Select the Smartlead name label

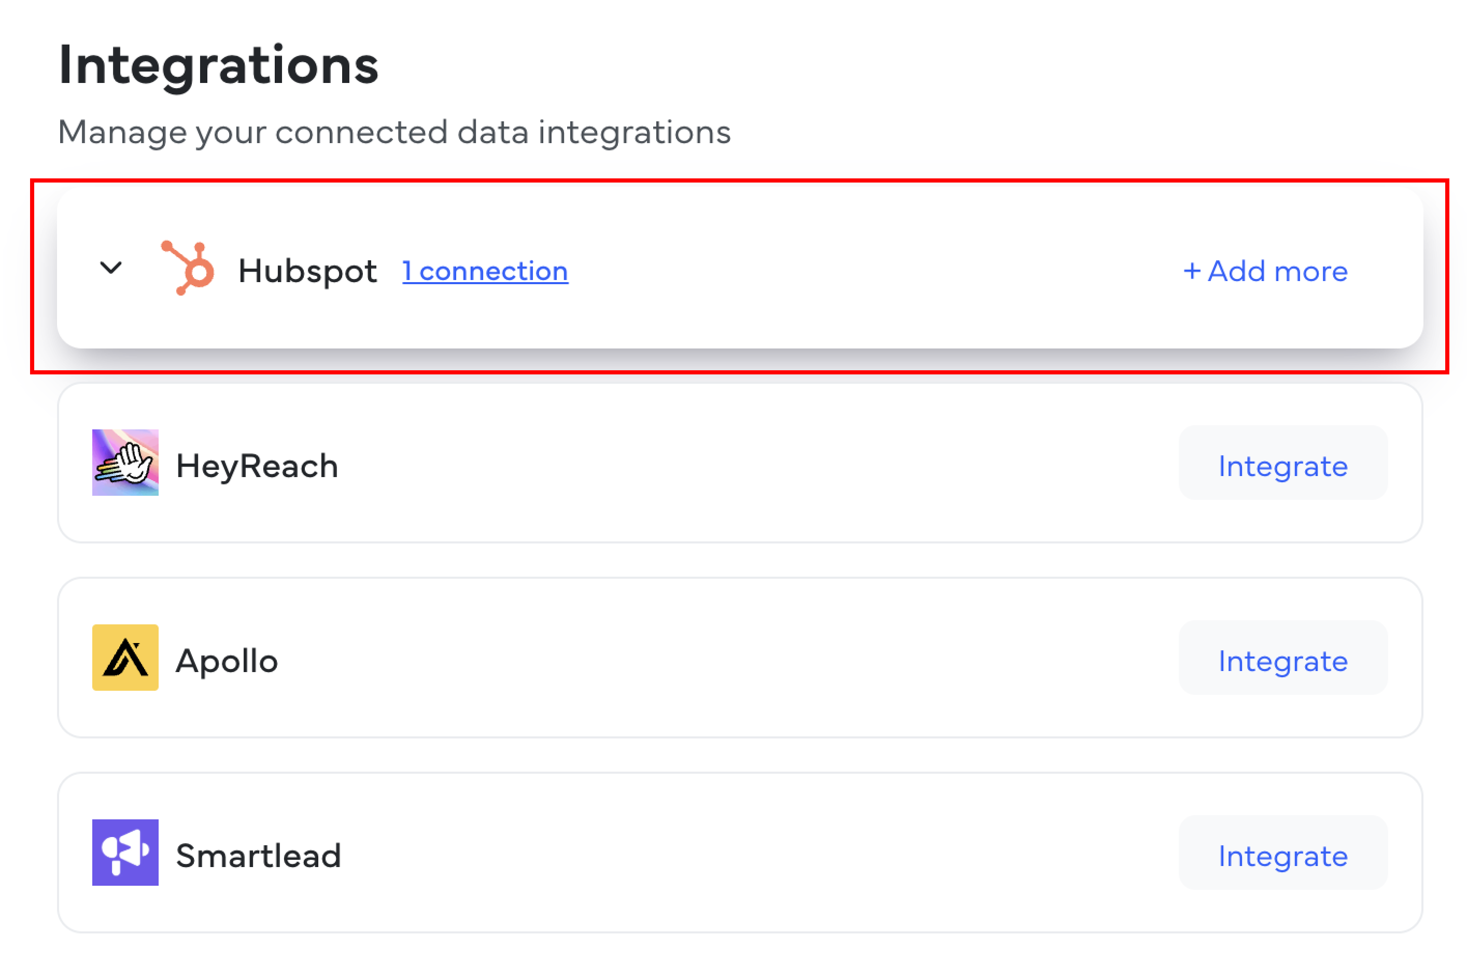coord(258,856)
